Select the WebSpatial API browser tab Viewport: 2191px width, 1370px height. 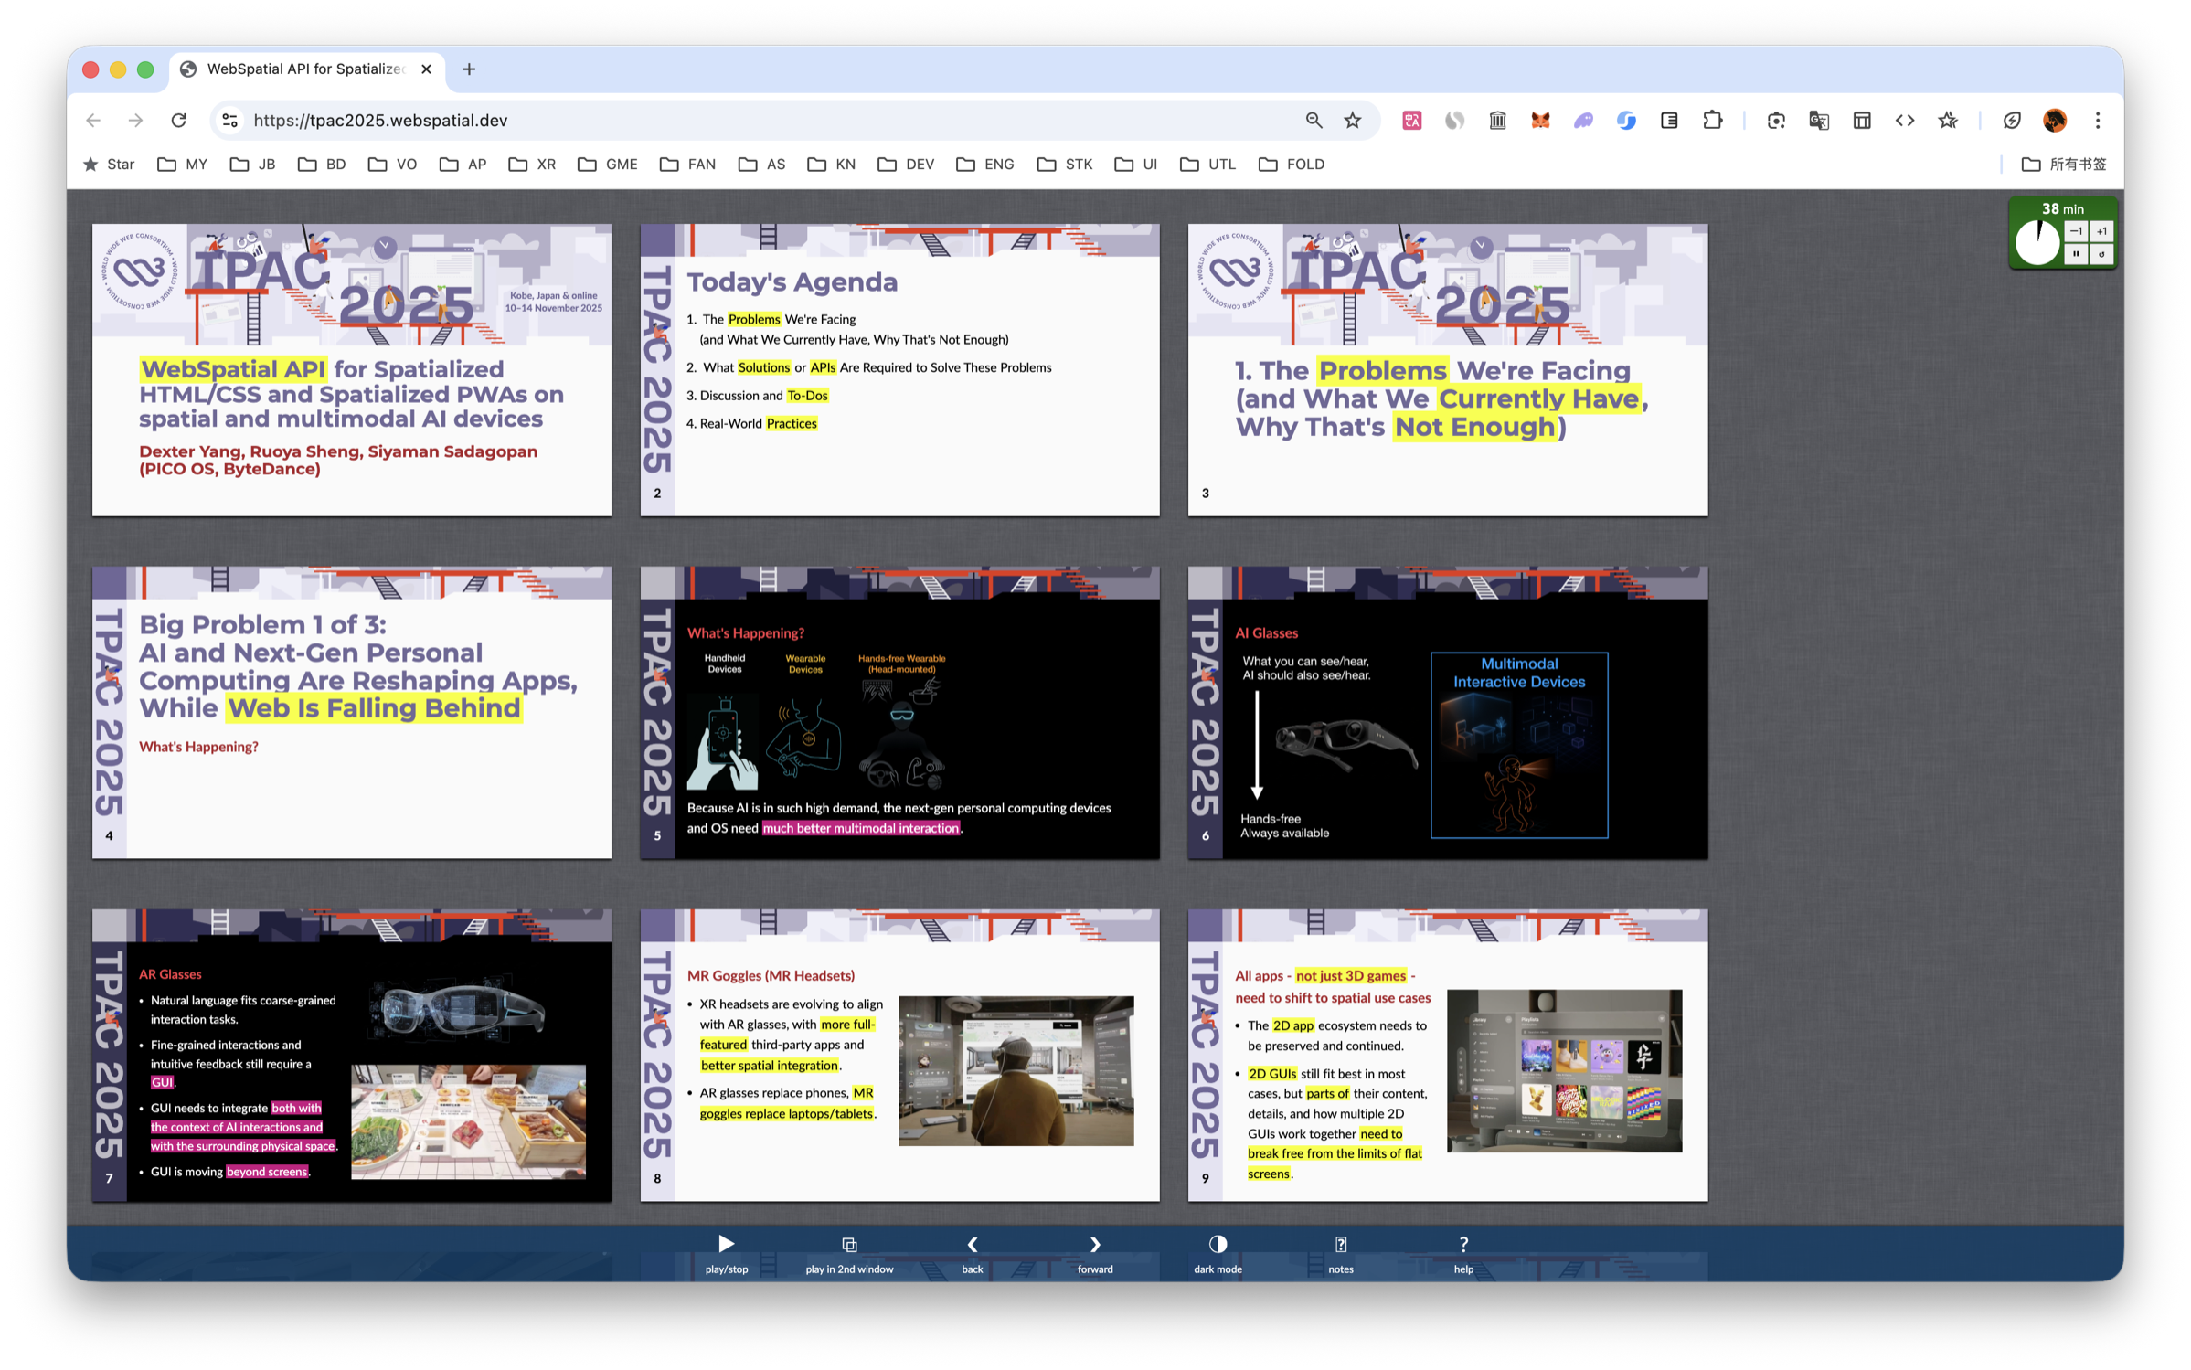(305, 69)
